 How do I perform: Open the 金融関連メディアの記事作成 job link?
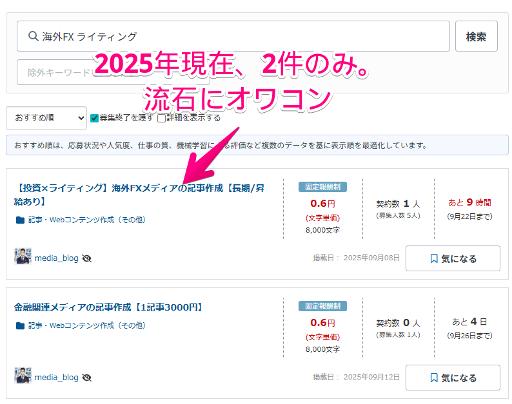[108, 307]
